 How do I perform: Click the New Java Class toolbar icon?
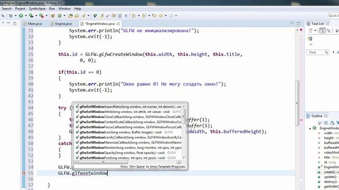coord(60,15)
